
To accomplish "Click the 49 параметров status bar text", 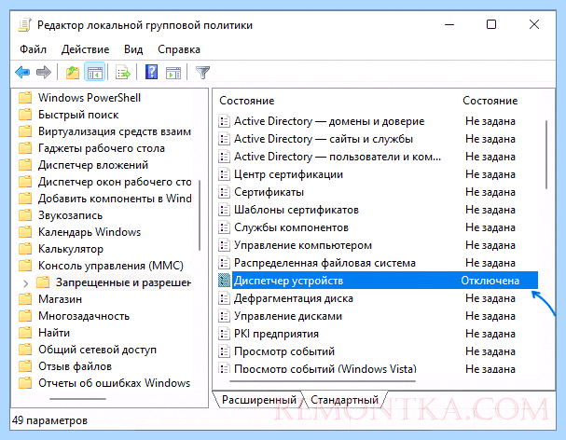I will click(x=49, y=420).
